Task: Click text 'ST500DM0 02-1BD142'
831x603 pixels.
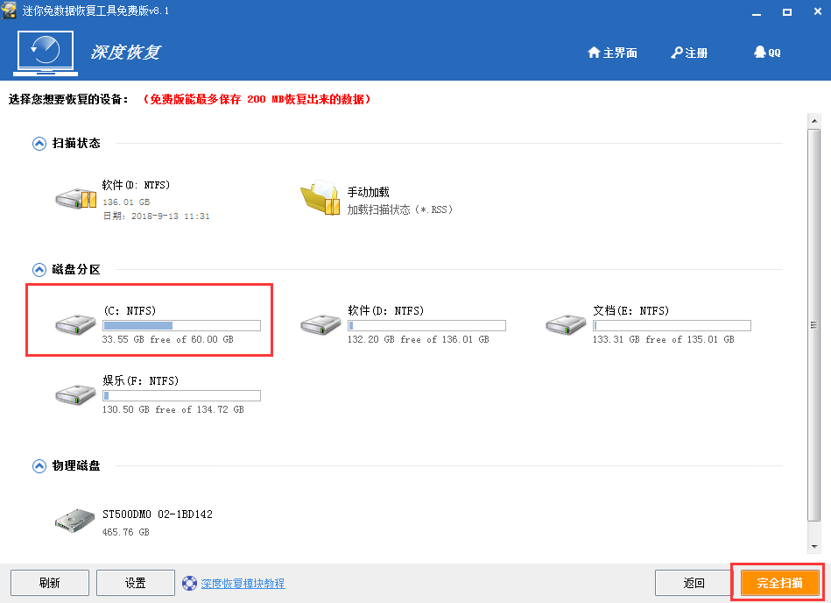Action: click(158, 514)
